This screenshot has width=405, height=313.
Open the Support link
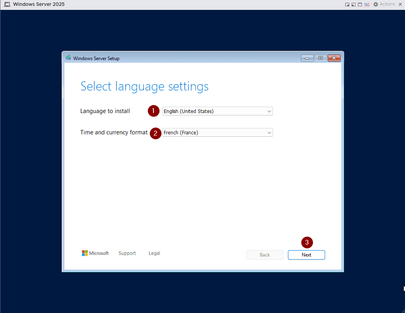pos(127,253)
